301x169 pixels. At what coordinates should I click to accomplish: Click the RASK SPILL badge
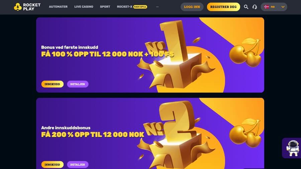[140, 7]
